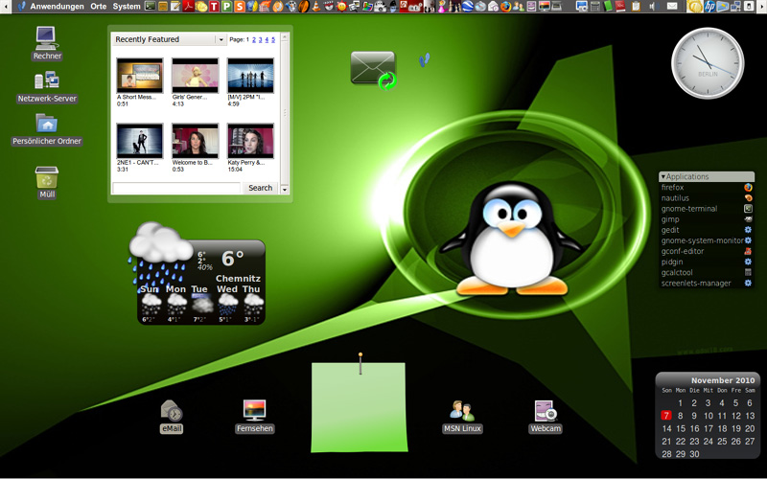Open the Orte menu
Image resolution: width=767 pixels, height=479 pixels.
tap(99, 7)
